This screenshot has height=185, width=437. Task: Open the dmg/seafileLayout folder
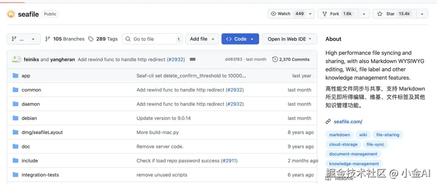42,132
